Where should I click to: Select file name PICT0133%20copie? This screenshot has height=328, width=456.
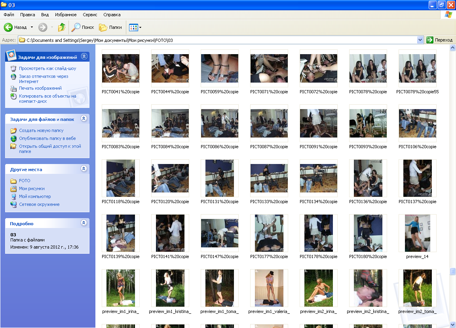click(x=269, y=202)
